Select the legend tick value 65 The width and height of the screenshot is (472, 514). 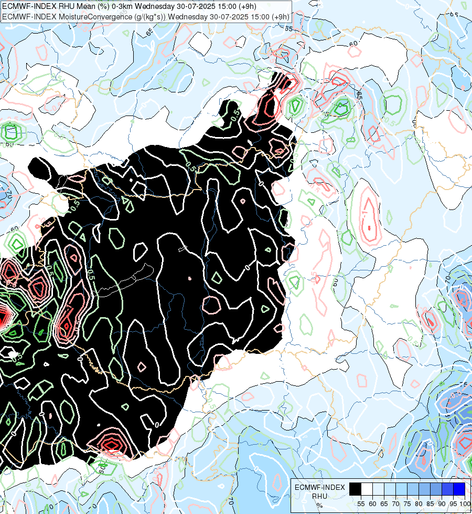click(384, 504)
